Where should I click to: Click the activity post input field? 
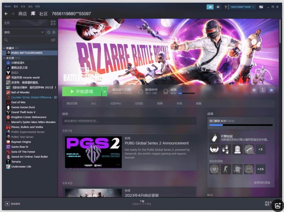(129, 121)
